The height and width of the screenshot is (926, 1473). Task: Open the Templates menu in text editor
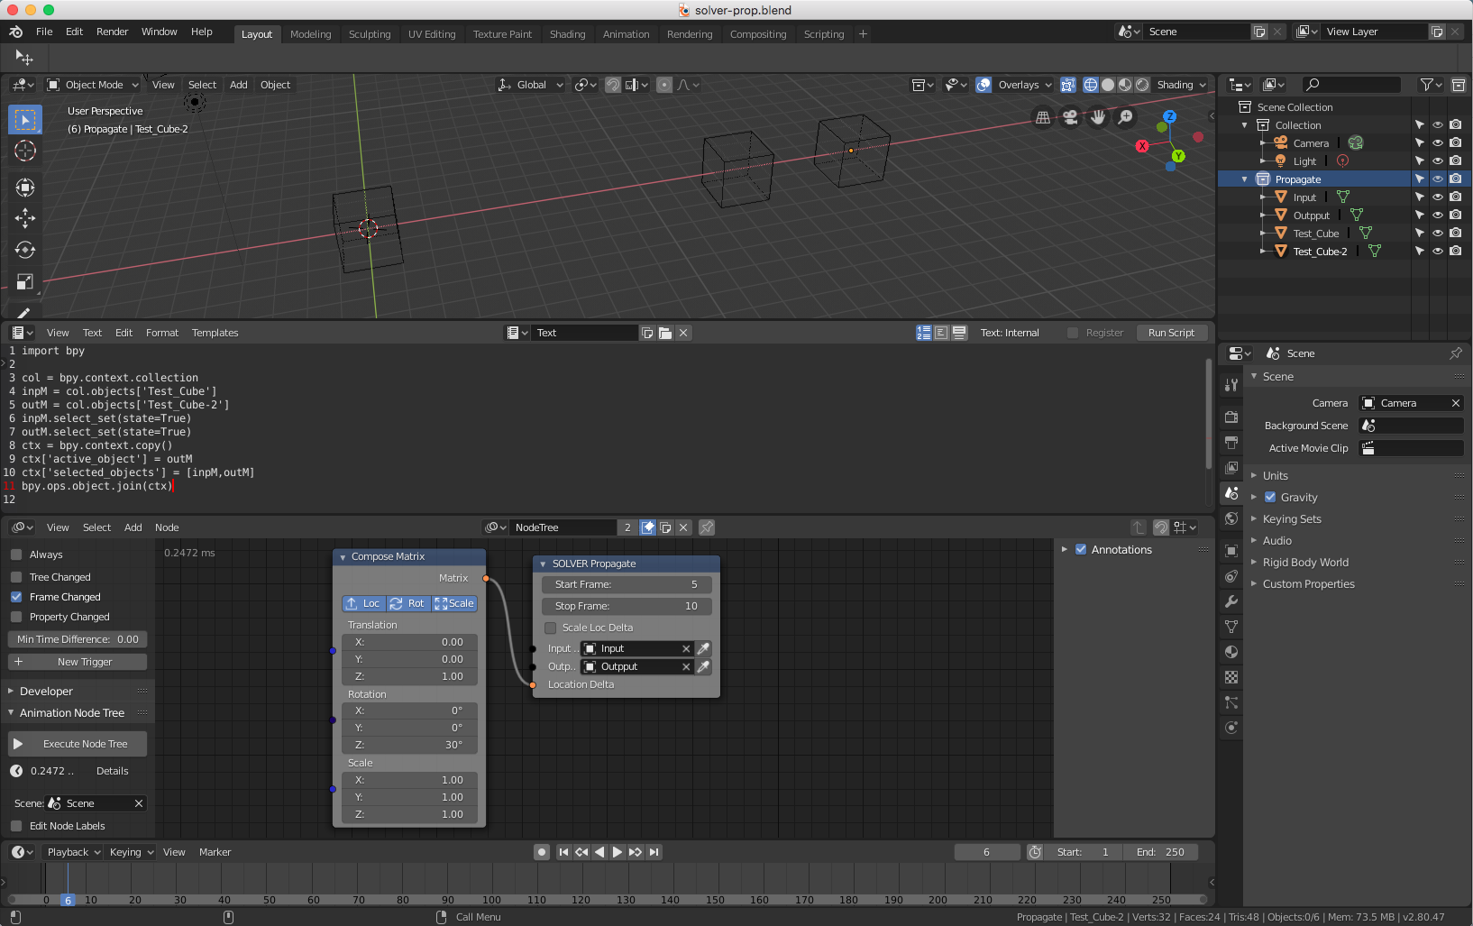215,333
